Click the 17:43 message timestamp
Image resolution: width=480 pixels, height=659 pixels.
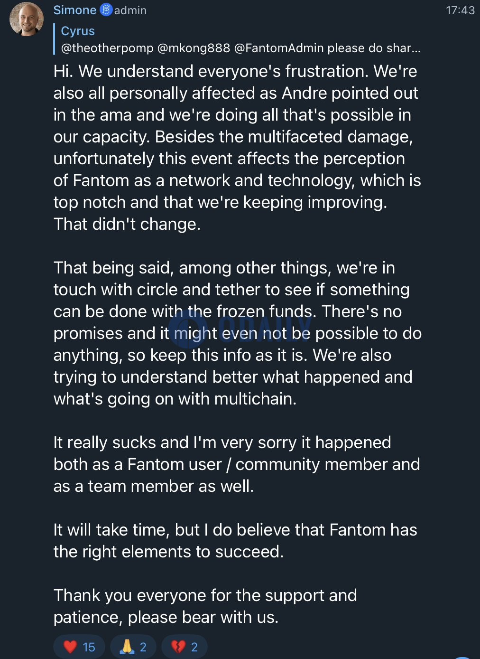(460, 10)
